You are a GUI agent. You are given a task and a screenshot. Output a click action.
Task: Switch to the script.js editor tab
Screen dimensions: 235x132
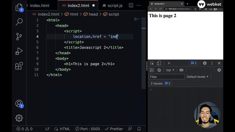pyautogui.click(x=112, y=5)
